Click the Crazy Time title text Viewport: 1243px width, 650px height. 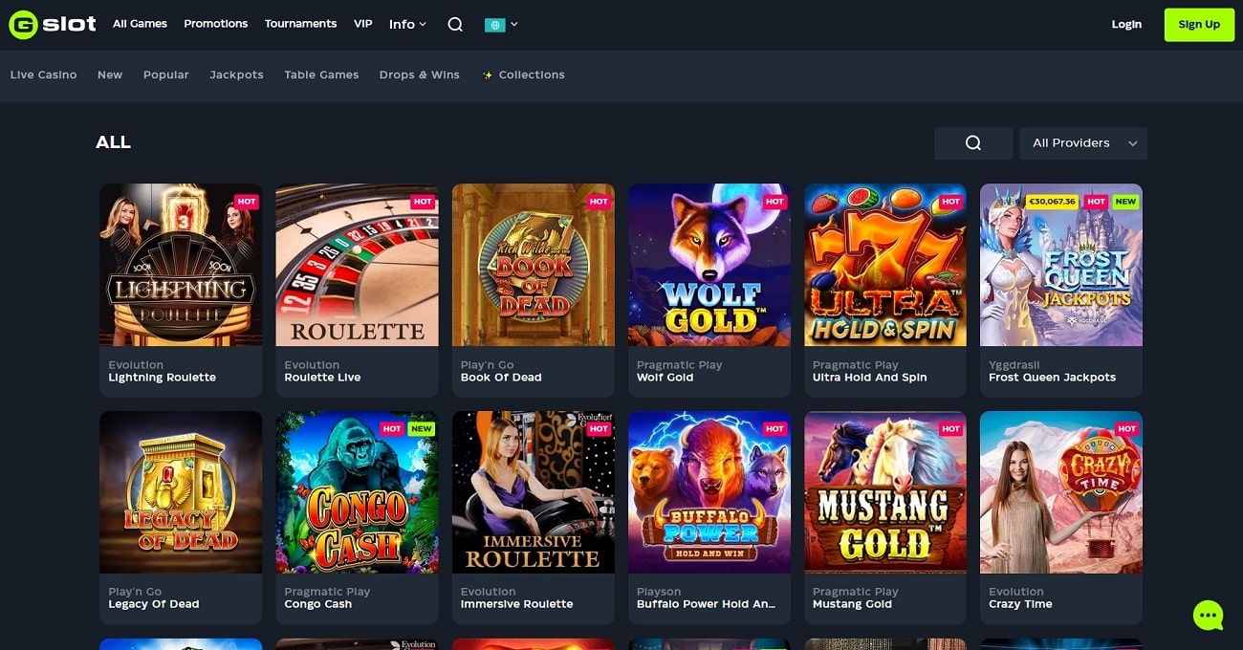1020,604
